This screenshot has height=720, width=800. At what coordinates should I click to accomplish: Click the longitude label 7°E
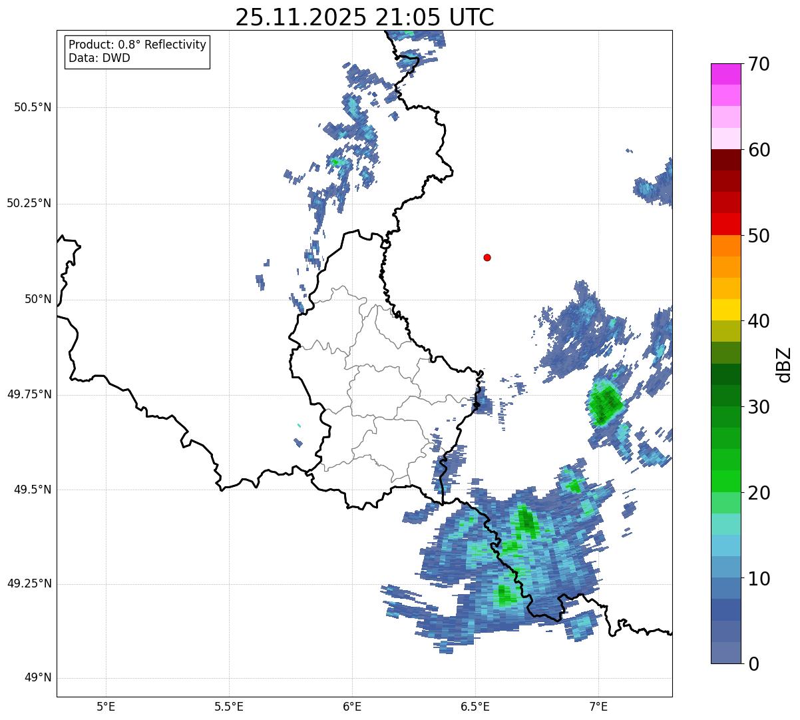pos(598,706)
